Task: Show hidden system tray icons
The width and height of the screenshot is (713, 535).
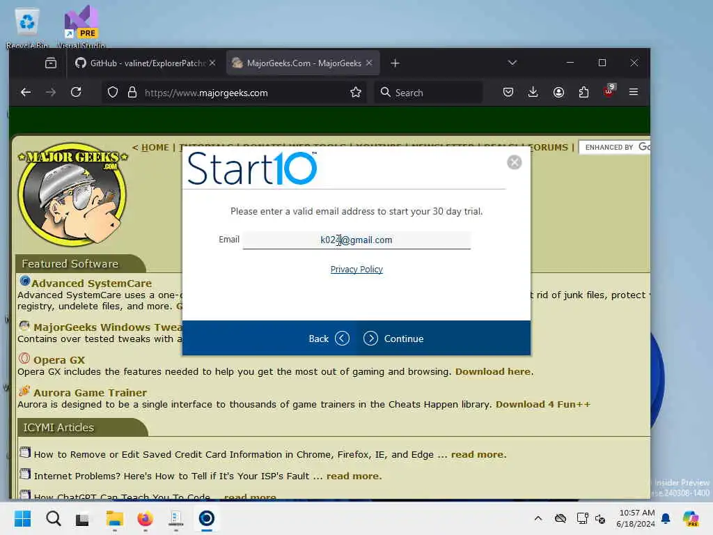Action: coord(538,518)
